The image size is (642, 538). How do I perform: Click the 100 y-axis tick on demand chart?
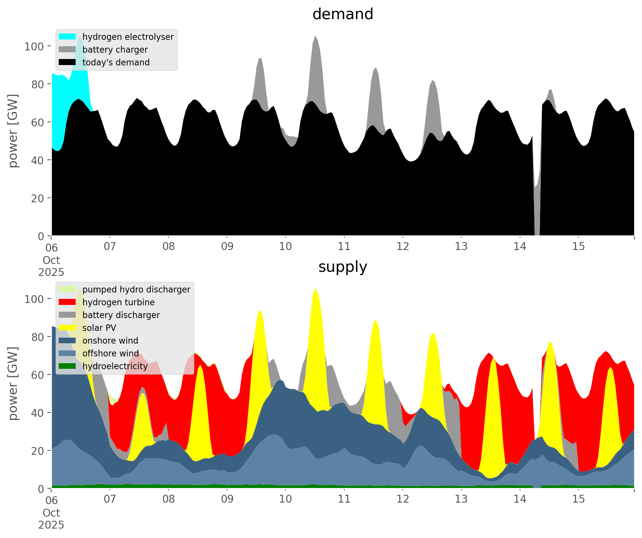point(34,46)
